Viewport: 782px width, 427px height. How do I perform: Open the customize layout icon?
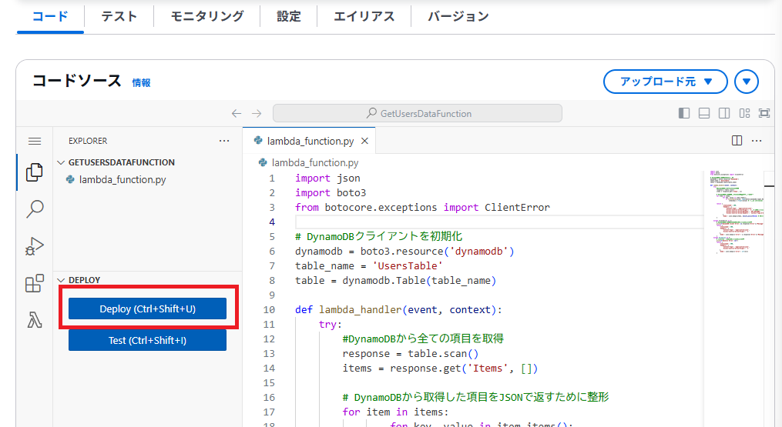(744, 113)
